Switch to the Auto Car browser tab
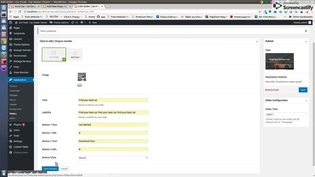 [x=25, y=6]
